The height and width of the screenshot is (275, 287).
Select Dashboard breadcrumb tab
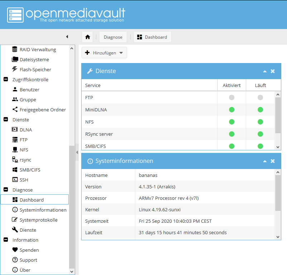152,37
